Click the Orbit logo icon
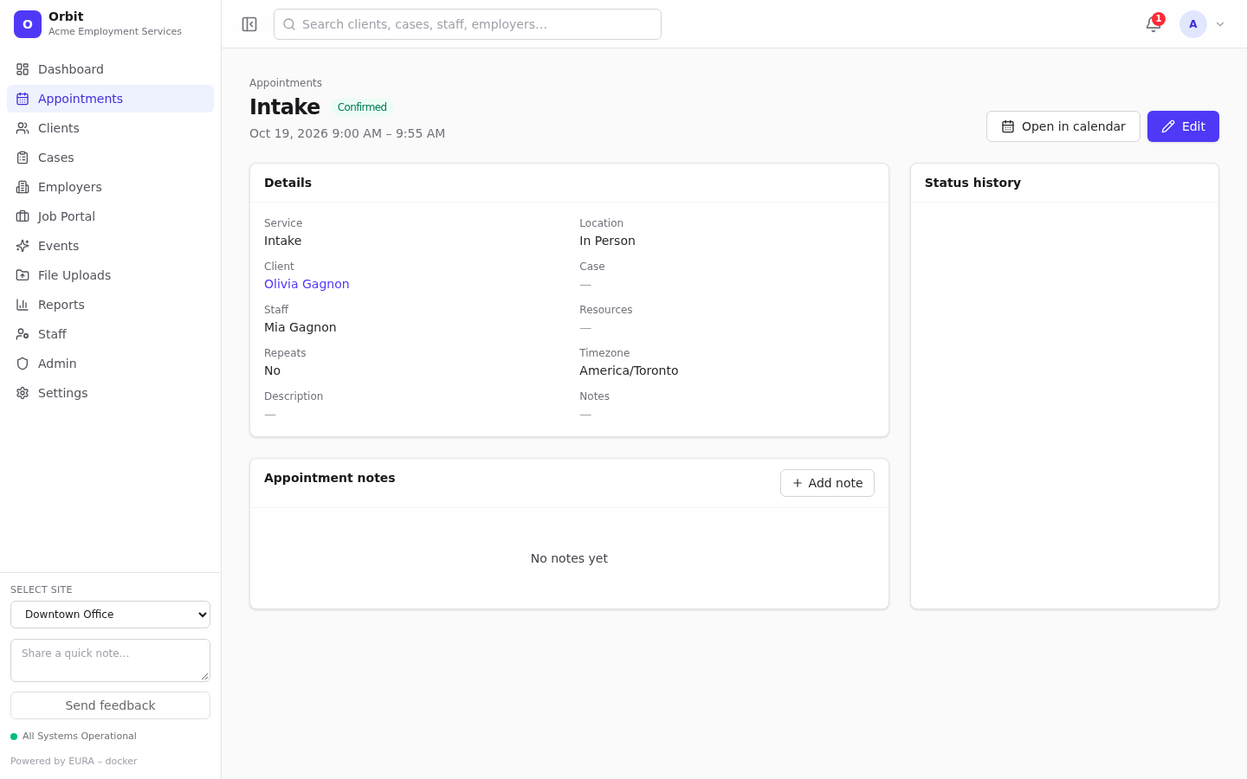This screenshot has width=1247, height=779. [x=28, y=24]
